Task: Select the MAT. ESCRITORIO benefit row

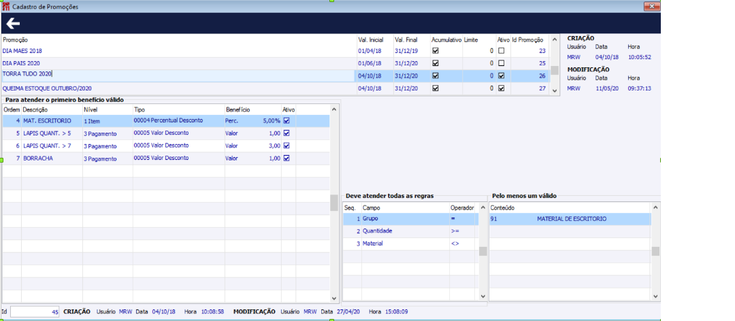Action: [165, 120]
